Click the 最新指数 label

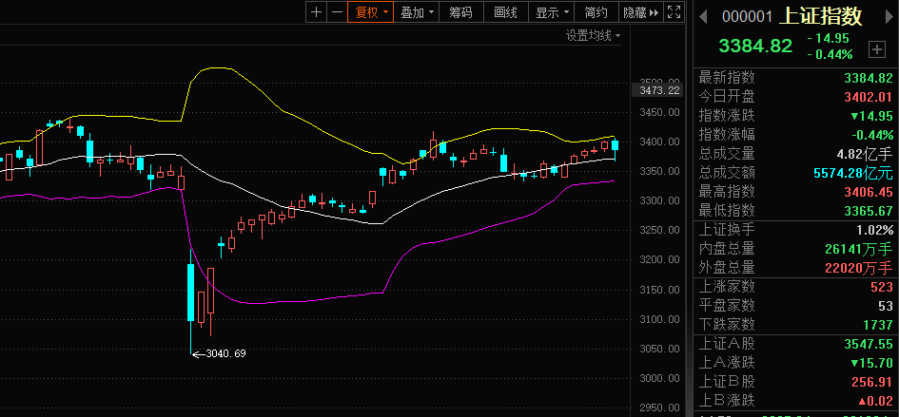[x=727, y=77]
